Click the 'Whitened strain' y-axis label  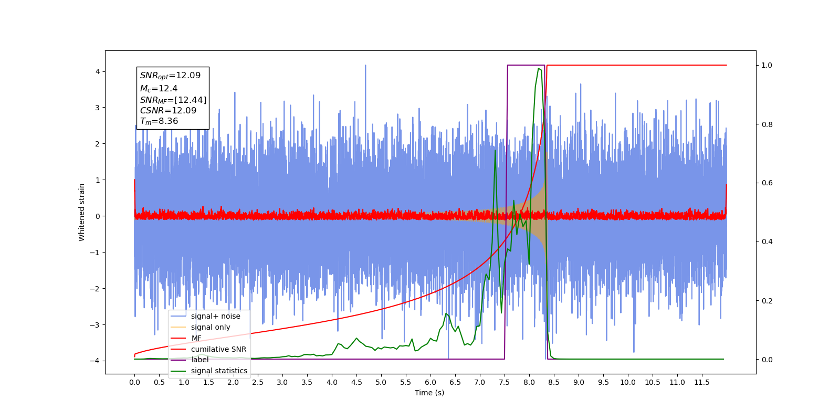point(82,212)
